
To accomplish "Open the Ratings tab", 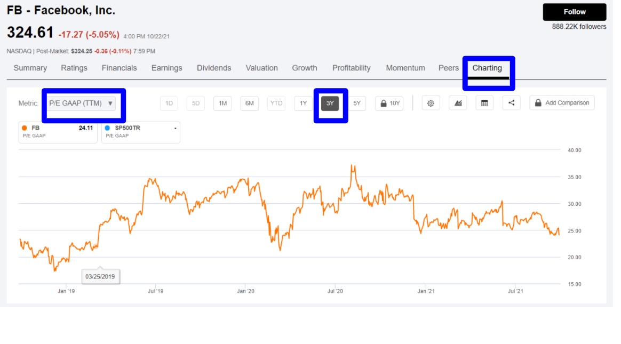I will click(x=74, y=68).
